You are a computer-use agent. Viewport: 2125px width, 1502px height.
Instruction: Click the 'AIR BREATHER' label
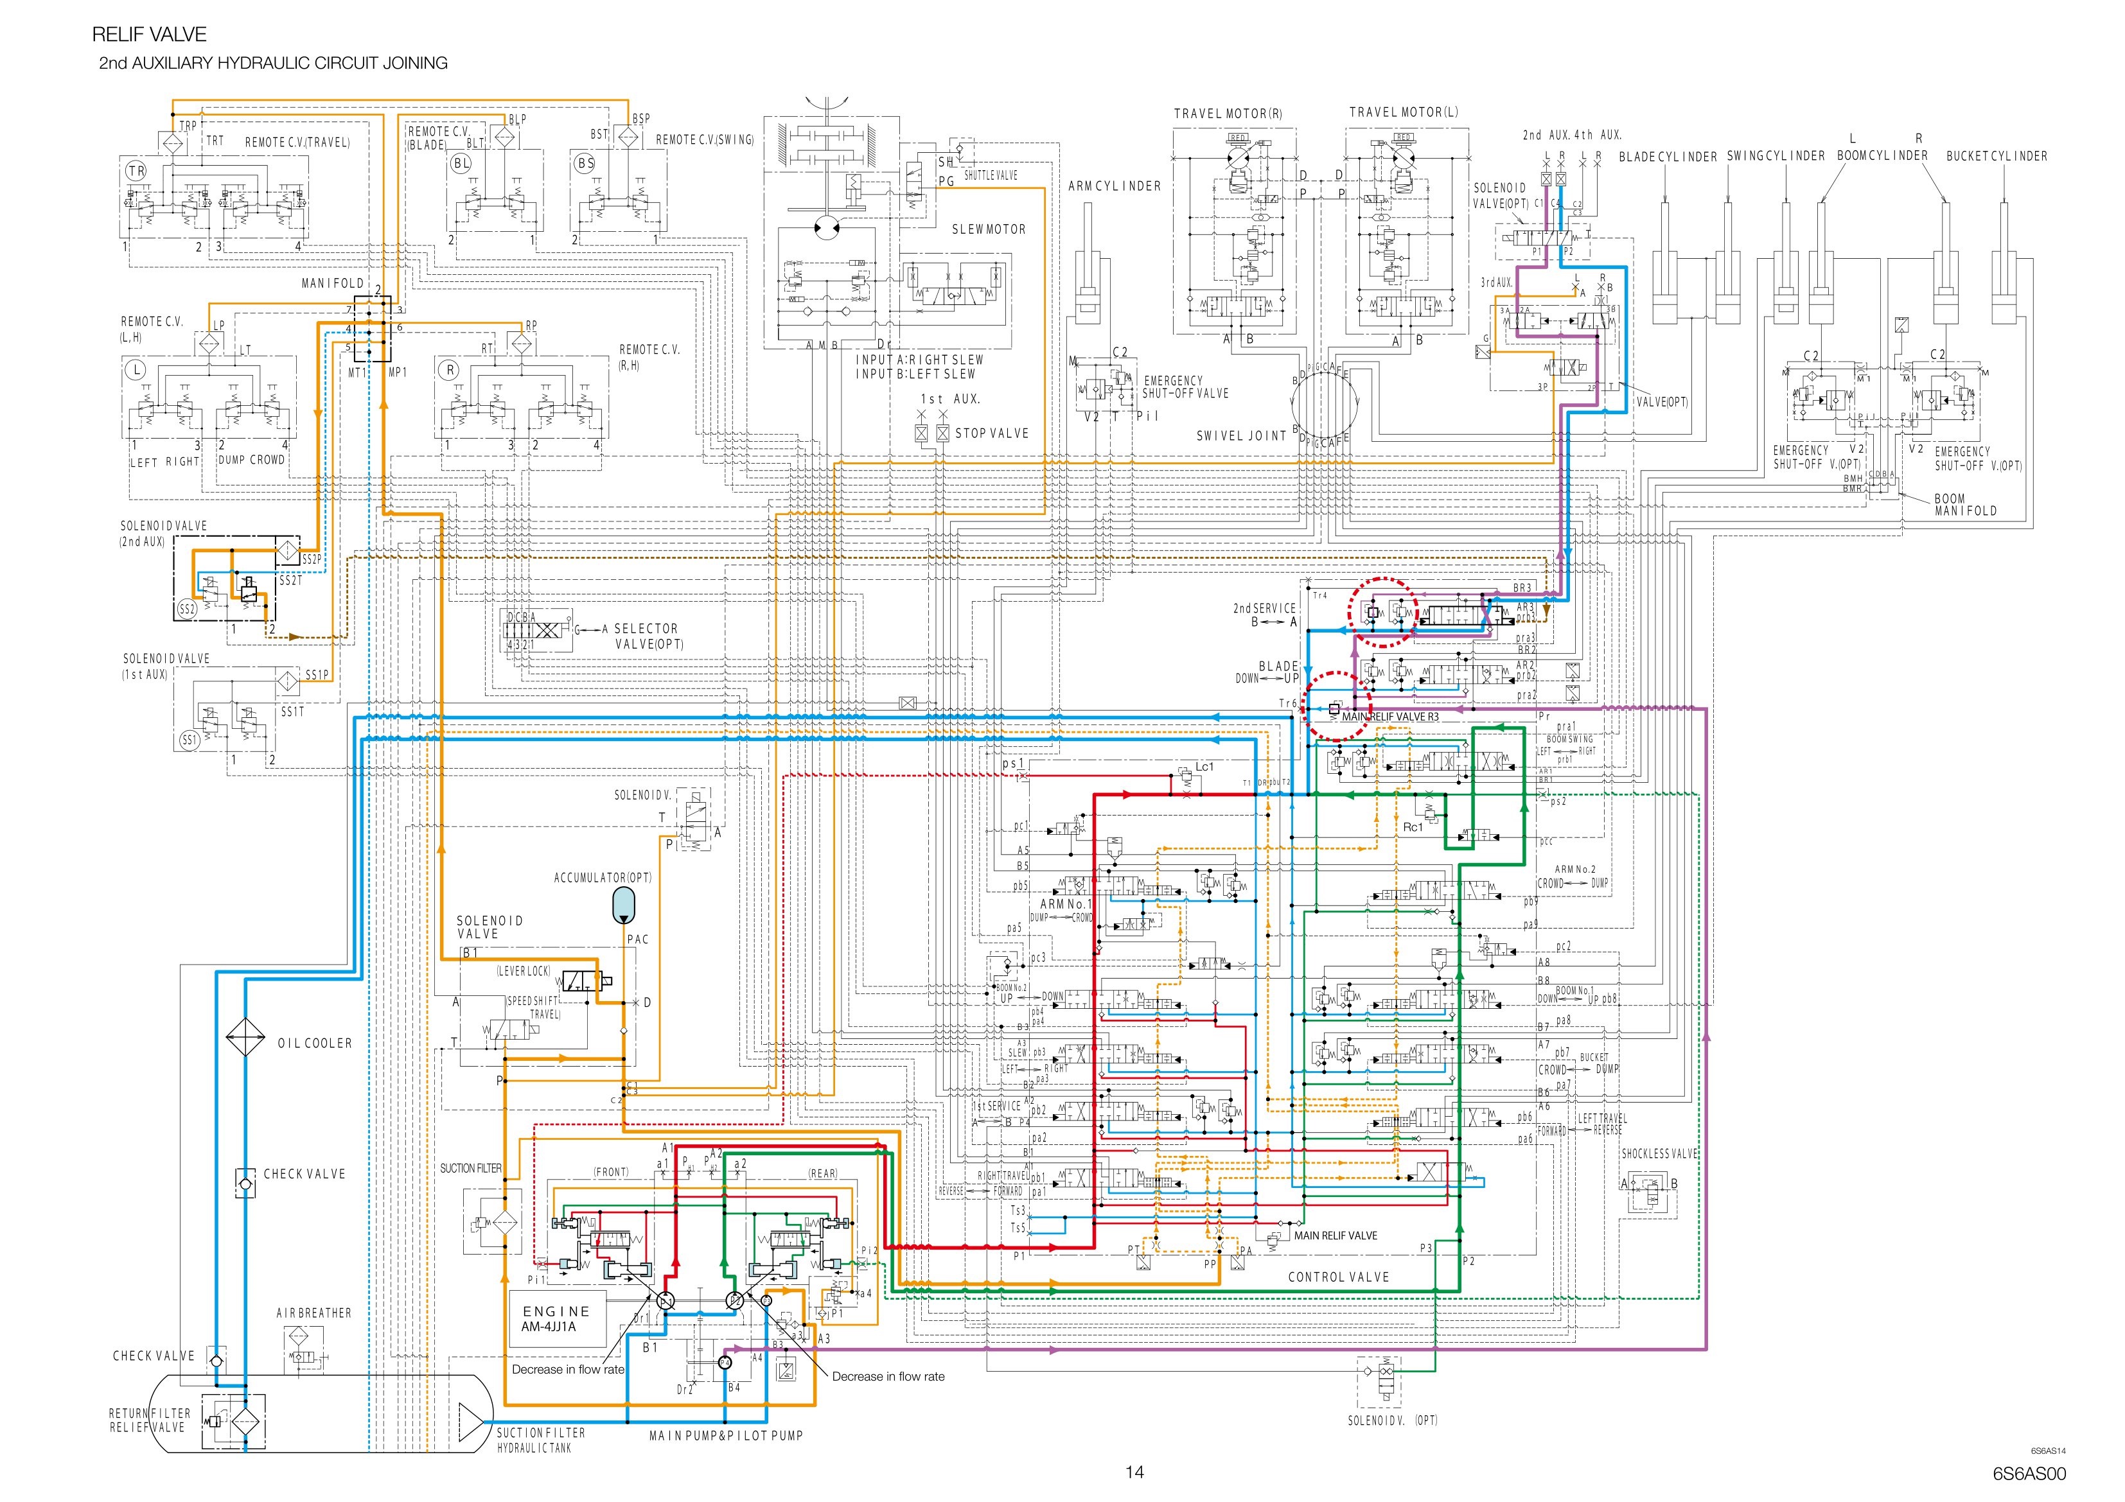[x=313, y=1313]
